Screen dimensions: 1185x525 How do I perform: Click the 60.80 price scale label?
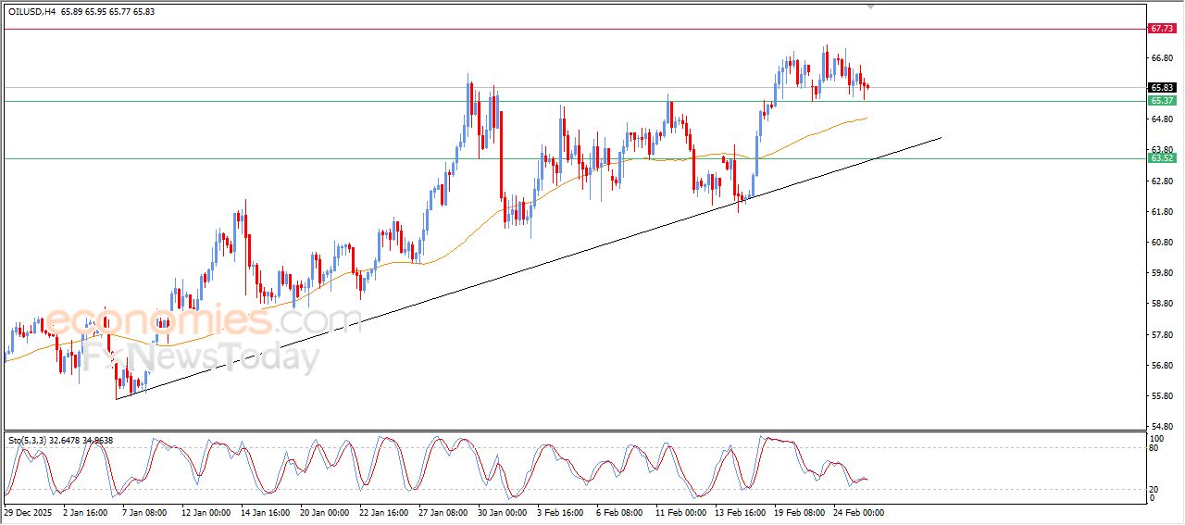(x=1161, y=243)
